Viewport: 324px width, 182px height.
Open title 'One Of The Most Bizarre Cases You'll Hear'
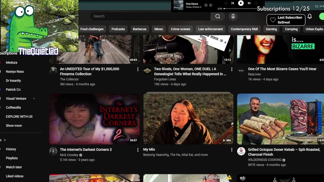[282, 69]
